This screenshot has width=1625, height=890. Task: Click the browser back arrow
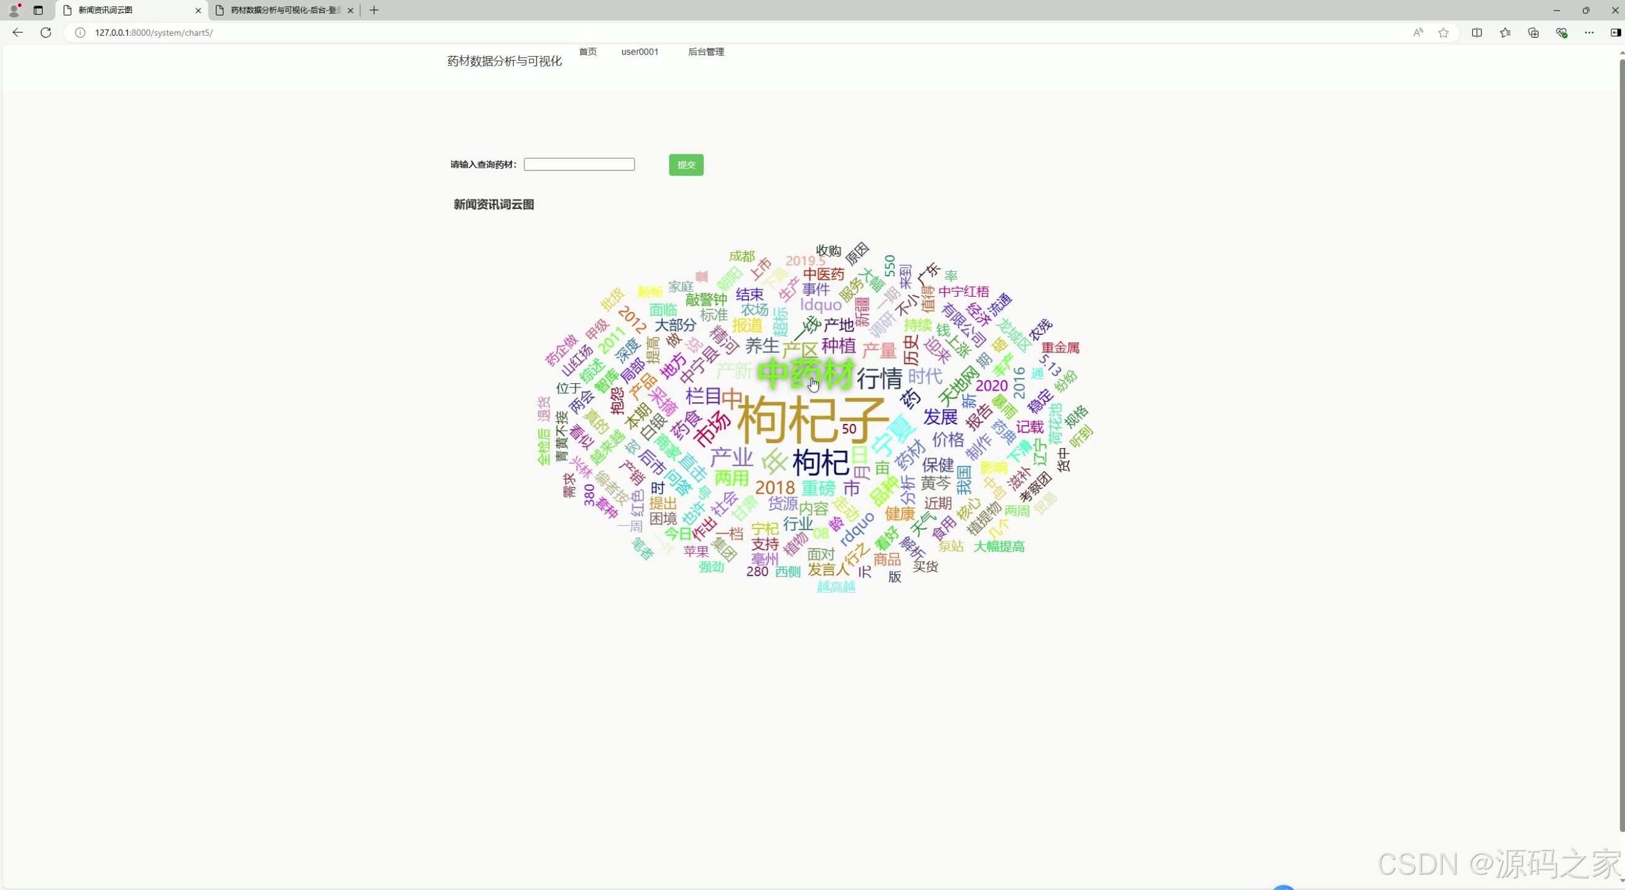click(18, 32)
